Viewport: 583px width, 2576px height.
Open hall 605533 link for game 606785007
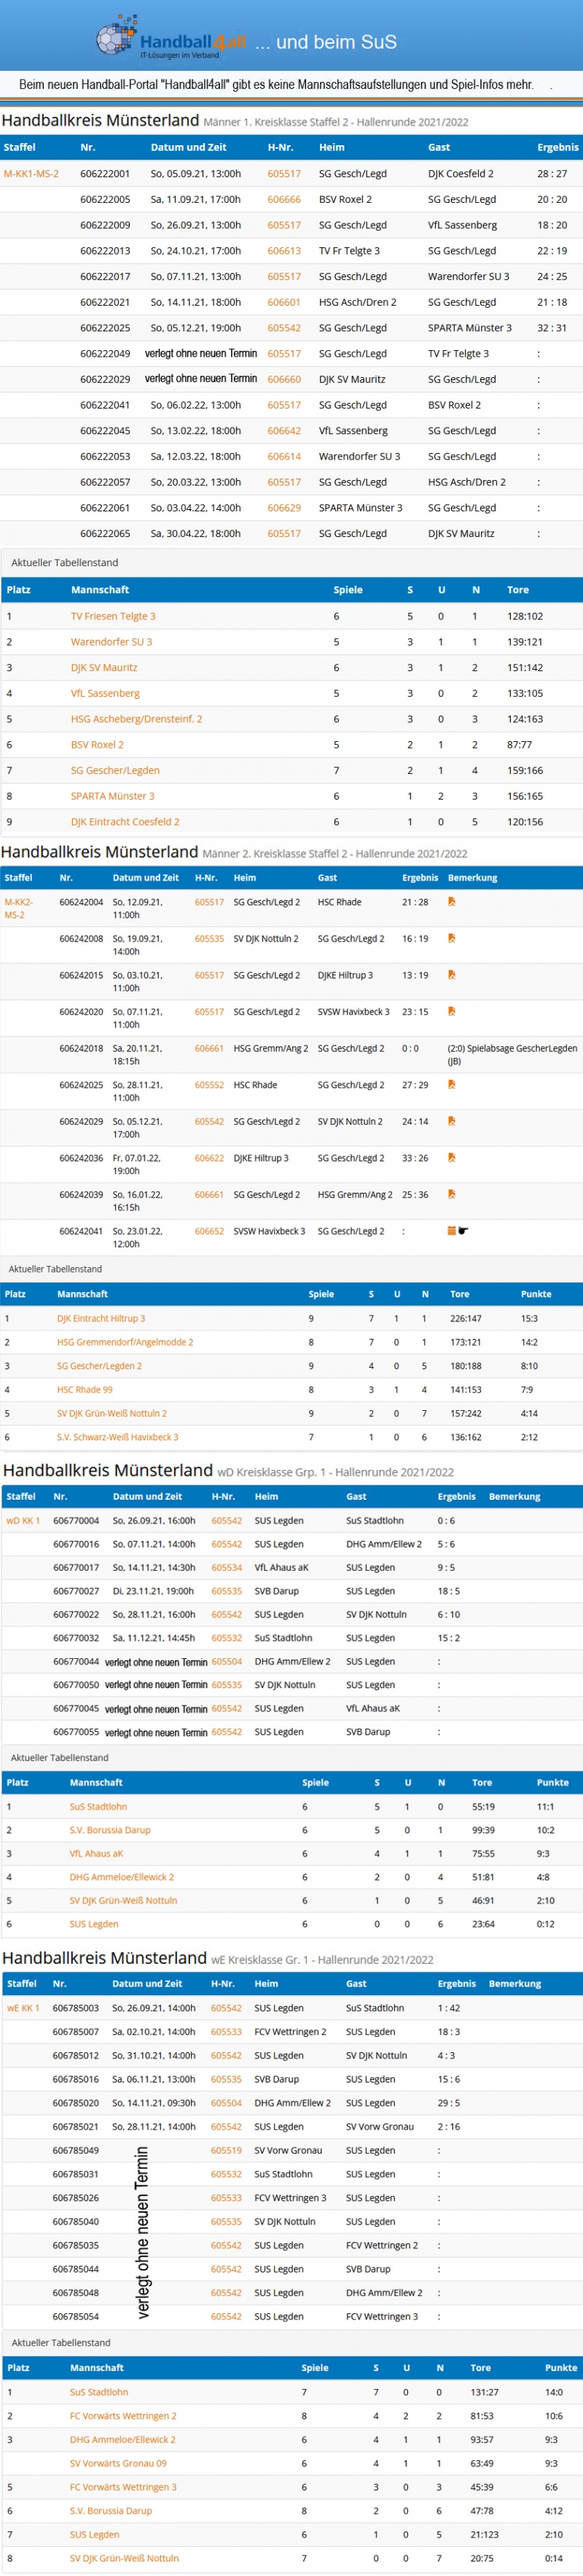227,2032
